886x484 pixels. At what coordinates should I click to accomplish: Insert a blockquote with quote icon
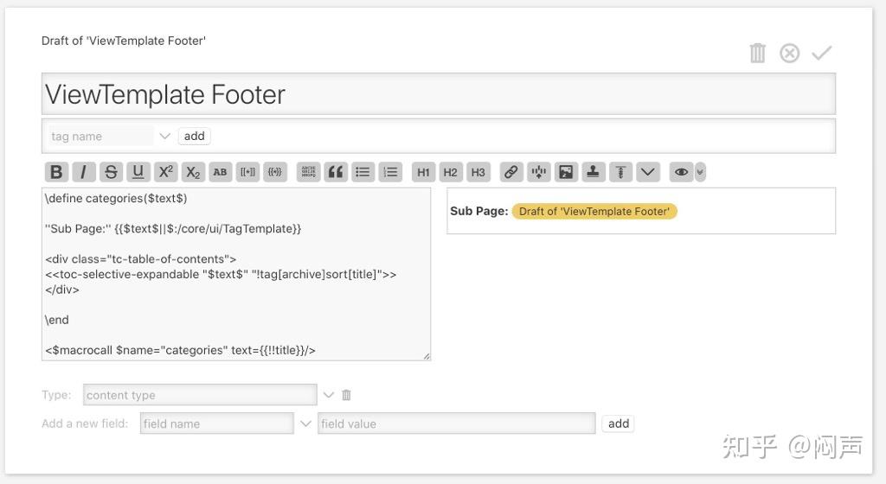(336, 172)
